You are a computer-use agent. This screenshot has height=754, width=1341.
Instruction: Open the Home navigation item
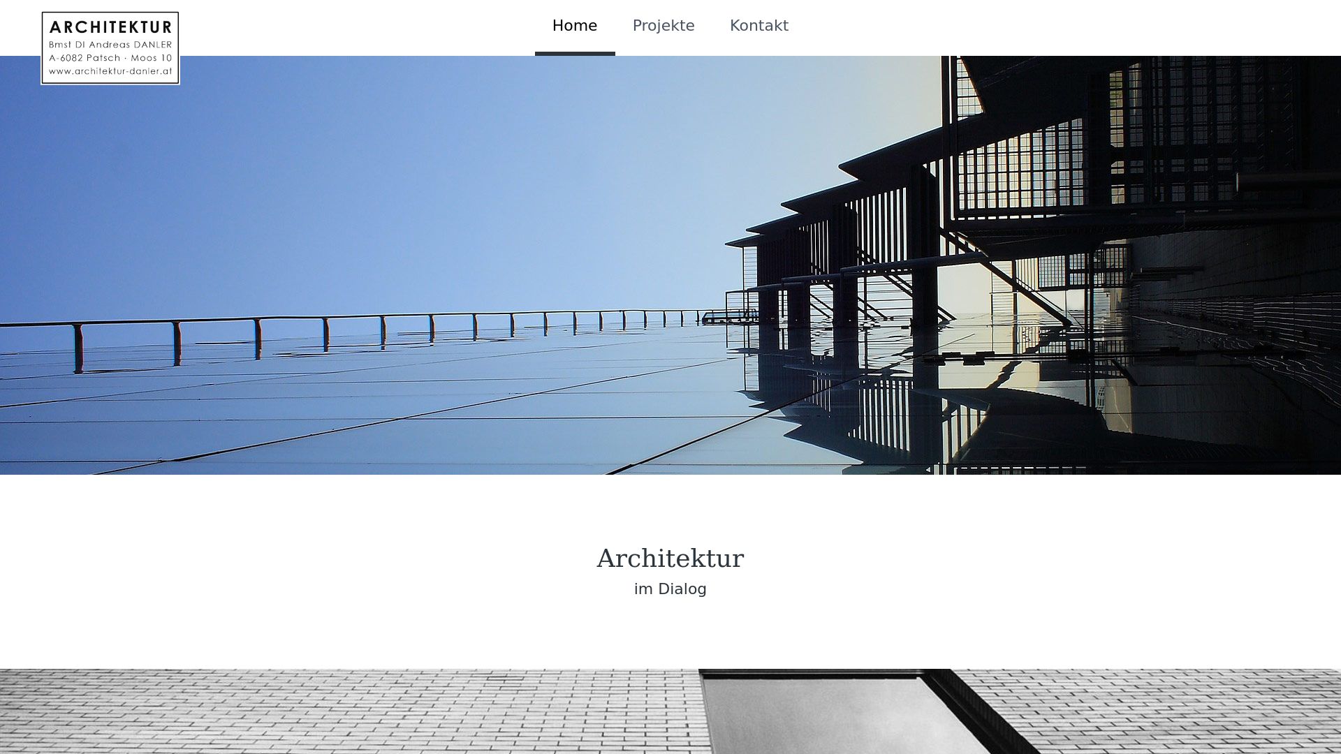coord(575,26)
